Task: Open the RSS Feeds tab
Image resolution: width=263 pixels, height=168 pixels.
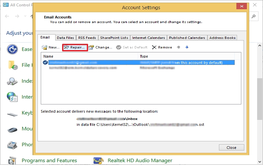Action: 87,38
